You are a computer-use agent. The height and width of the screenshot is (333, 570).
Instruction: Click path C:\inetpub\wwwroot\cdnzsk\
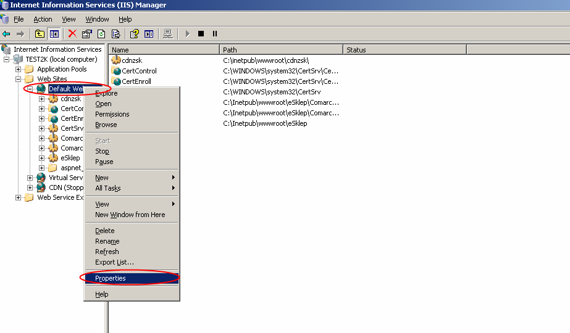click(266, 60)
